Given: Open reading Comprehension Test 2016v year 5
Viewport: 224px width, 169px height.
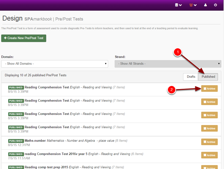Looking at the screenshot, I should click(x=56, y=154).
